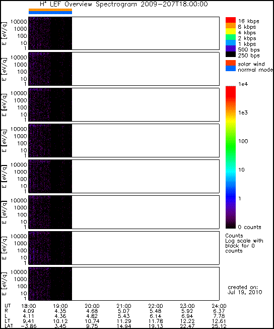Click the data region of the bottommost spectrogram panel
Image resolution: width=274 pixels, height=329 pixels.
(50, 284)
